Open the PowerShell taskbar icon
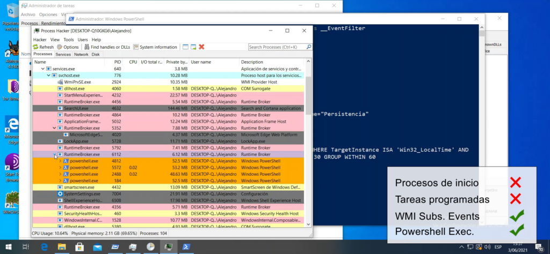The image size is (550, 254). (186, 247)
